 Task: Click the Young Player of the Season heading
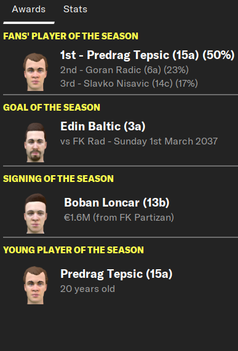click(73, 250)
